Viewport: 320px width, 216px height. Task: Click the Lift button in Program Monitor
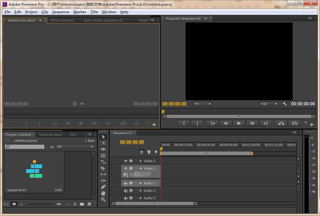point(281,123)
